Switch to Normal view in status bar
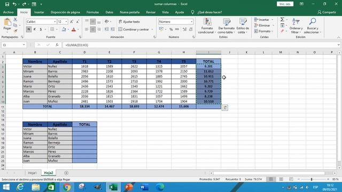This screenshot has height=192, width=342. pyautogui.click(x=271, y=179)
